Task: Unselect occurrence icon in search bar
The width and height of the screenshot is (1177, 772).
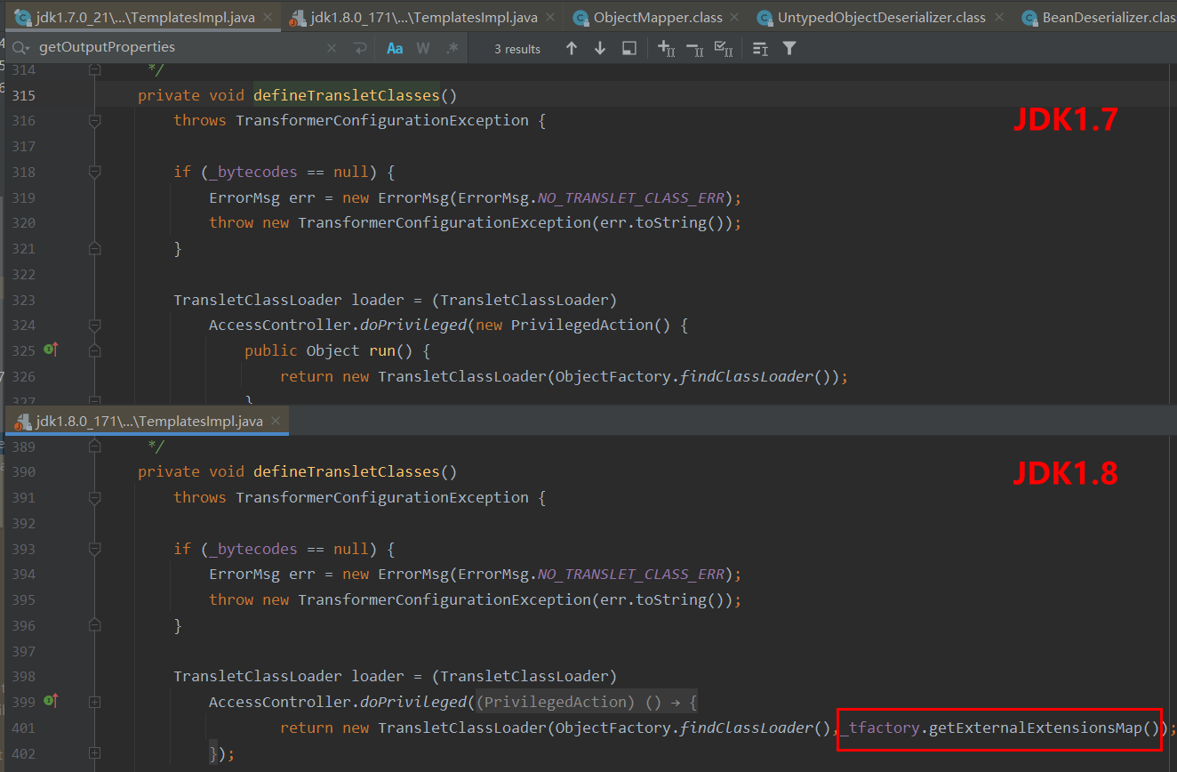Action: pos(695,48)
